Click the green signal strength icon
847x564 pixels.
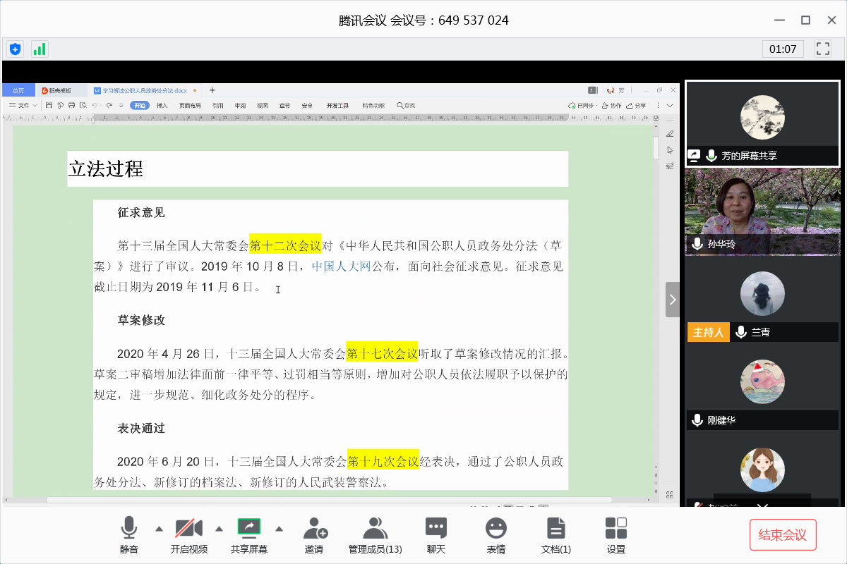click(39, 49)
